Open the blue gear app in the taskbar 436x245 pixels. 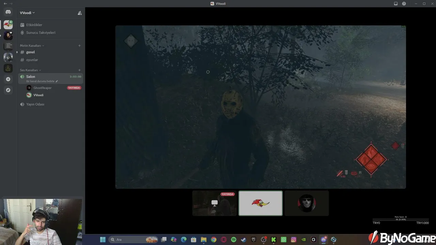333,240
